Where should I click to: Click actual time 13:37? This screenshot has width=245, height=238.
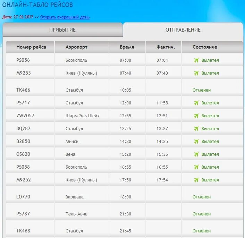[x=162, y=128]
